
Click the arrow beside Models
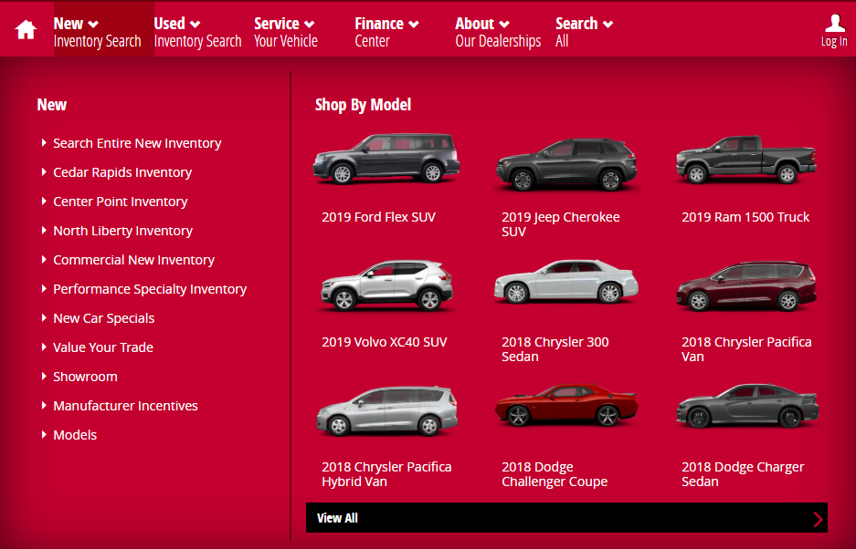coord(43,435)
